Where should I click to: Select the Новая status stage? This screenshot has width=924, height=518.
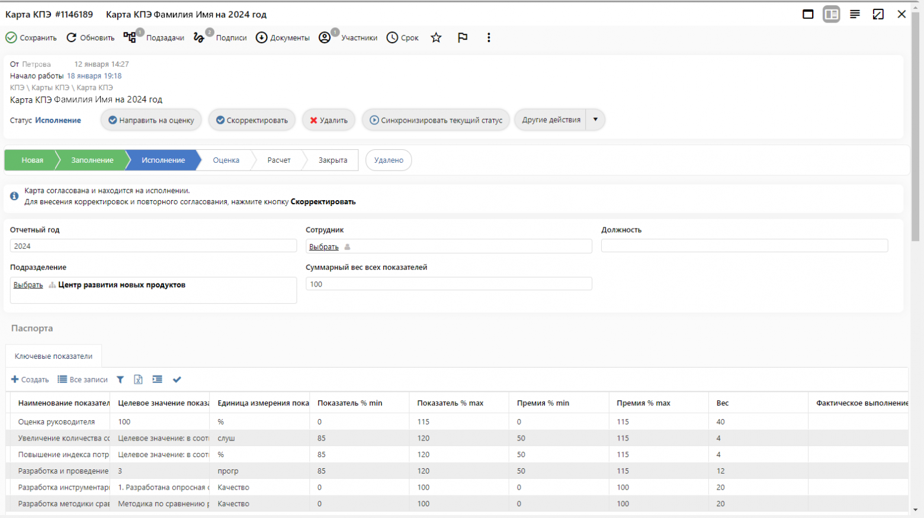(x=32, y=160)
